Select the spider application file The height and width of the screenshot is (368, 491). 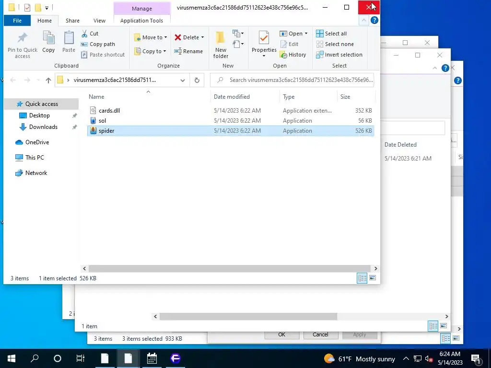pos(231,131)
